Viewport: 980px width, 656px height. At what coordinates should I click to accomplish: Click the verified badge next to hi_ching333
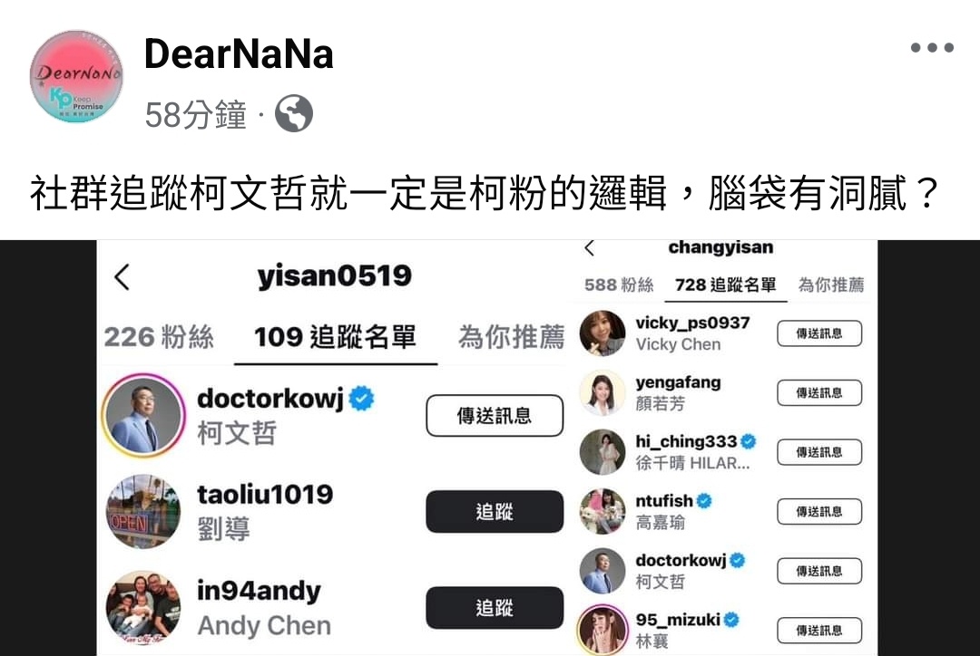pos(748,441)
